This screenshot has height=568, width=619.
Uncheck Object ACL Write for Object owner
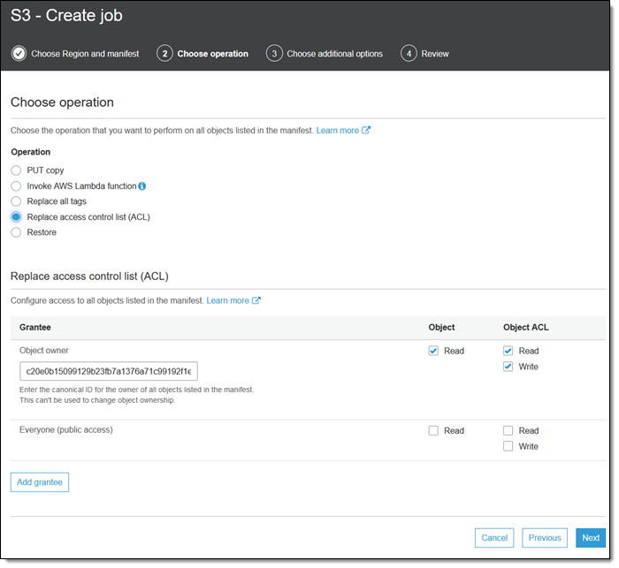(508, 367)
